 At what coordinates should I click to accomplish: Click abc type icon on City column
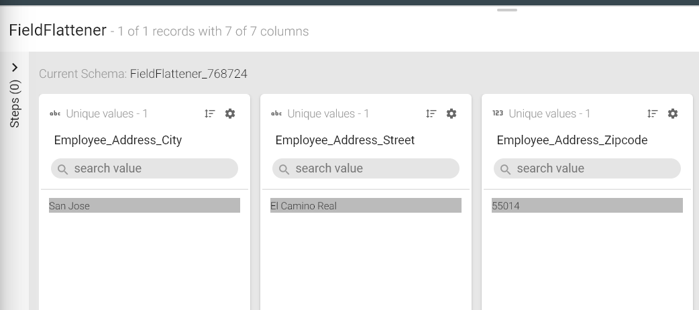pos(55,114)
